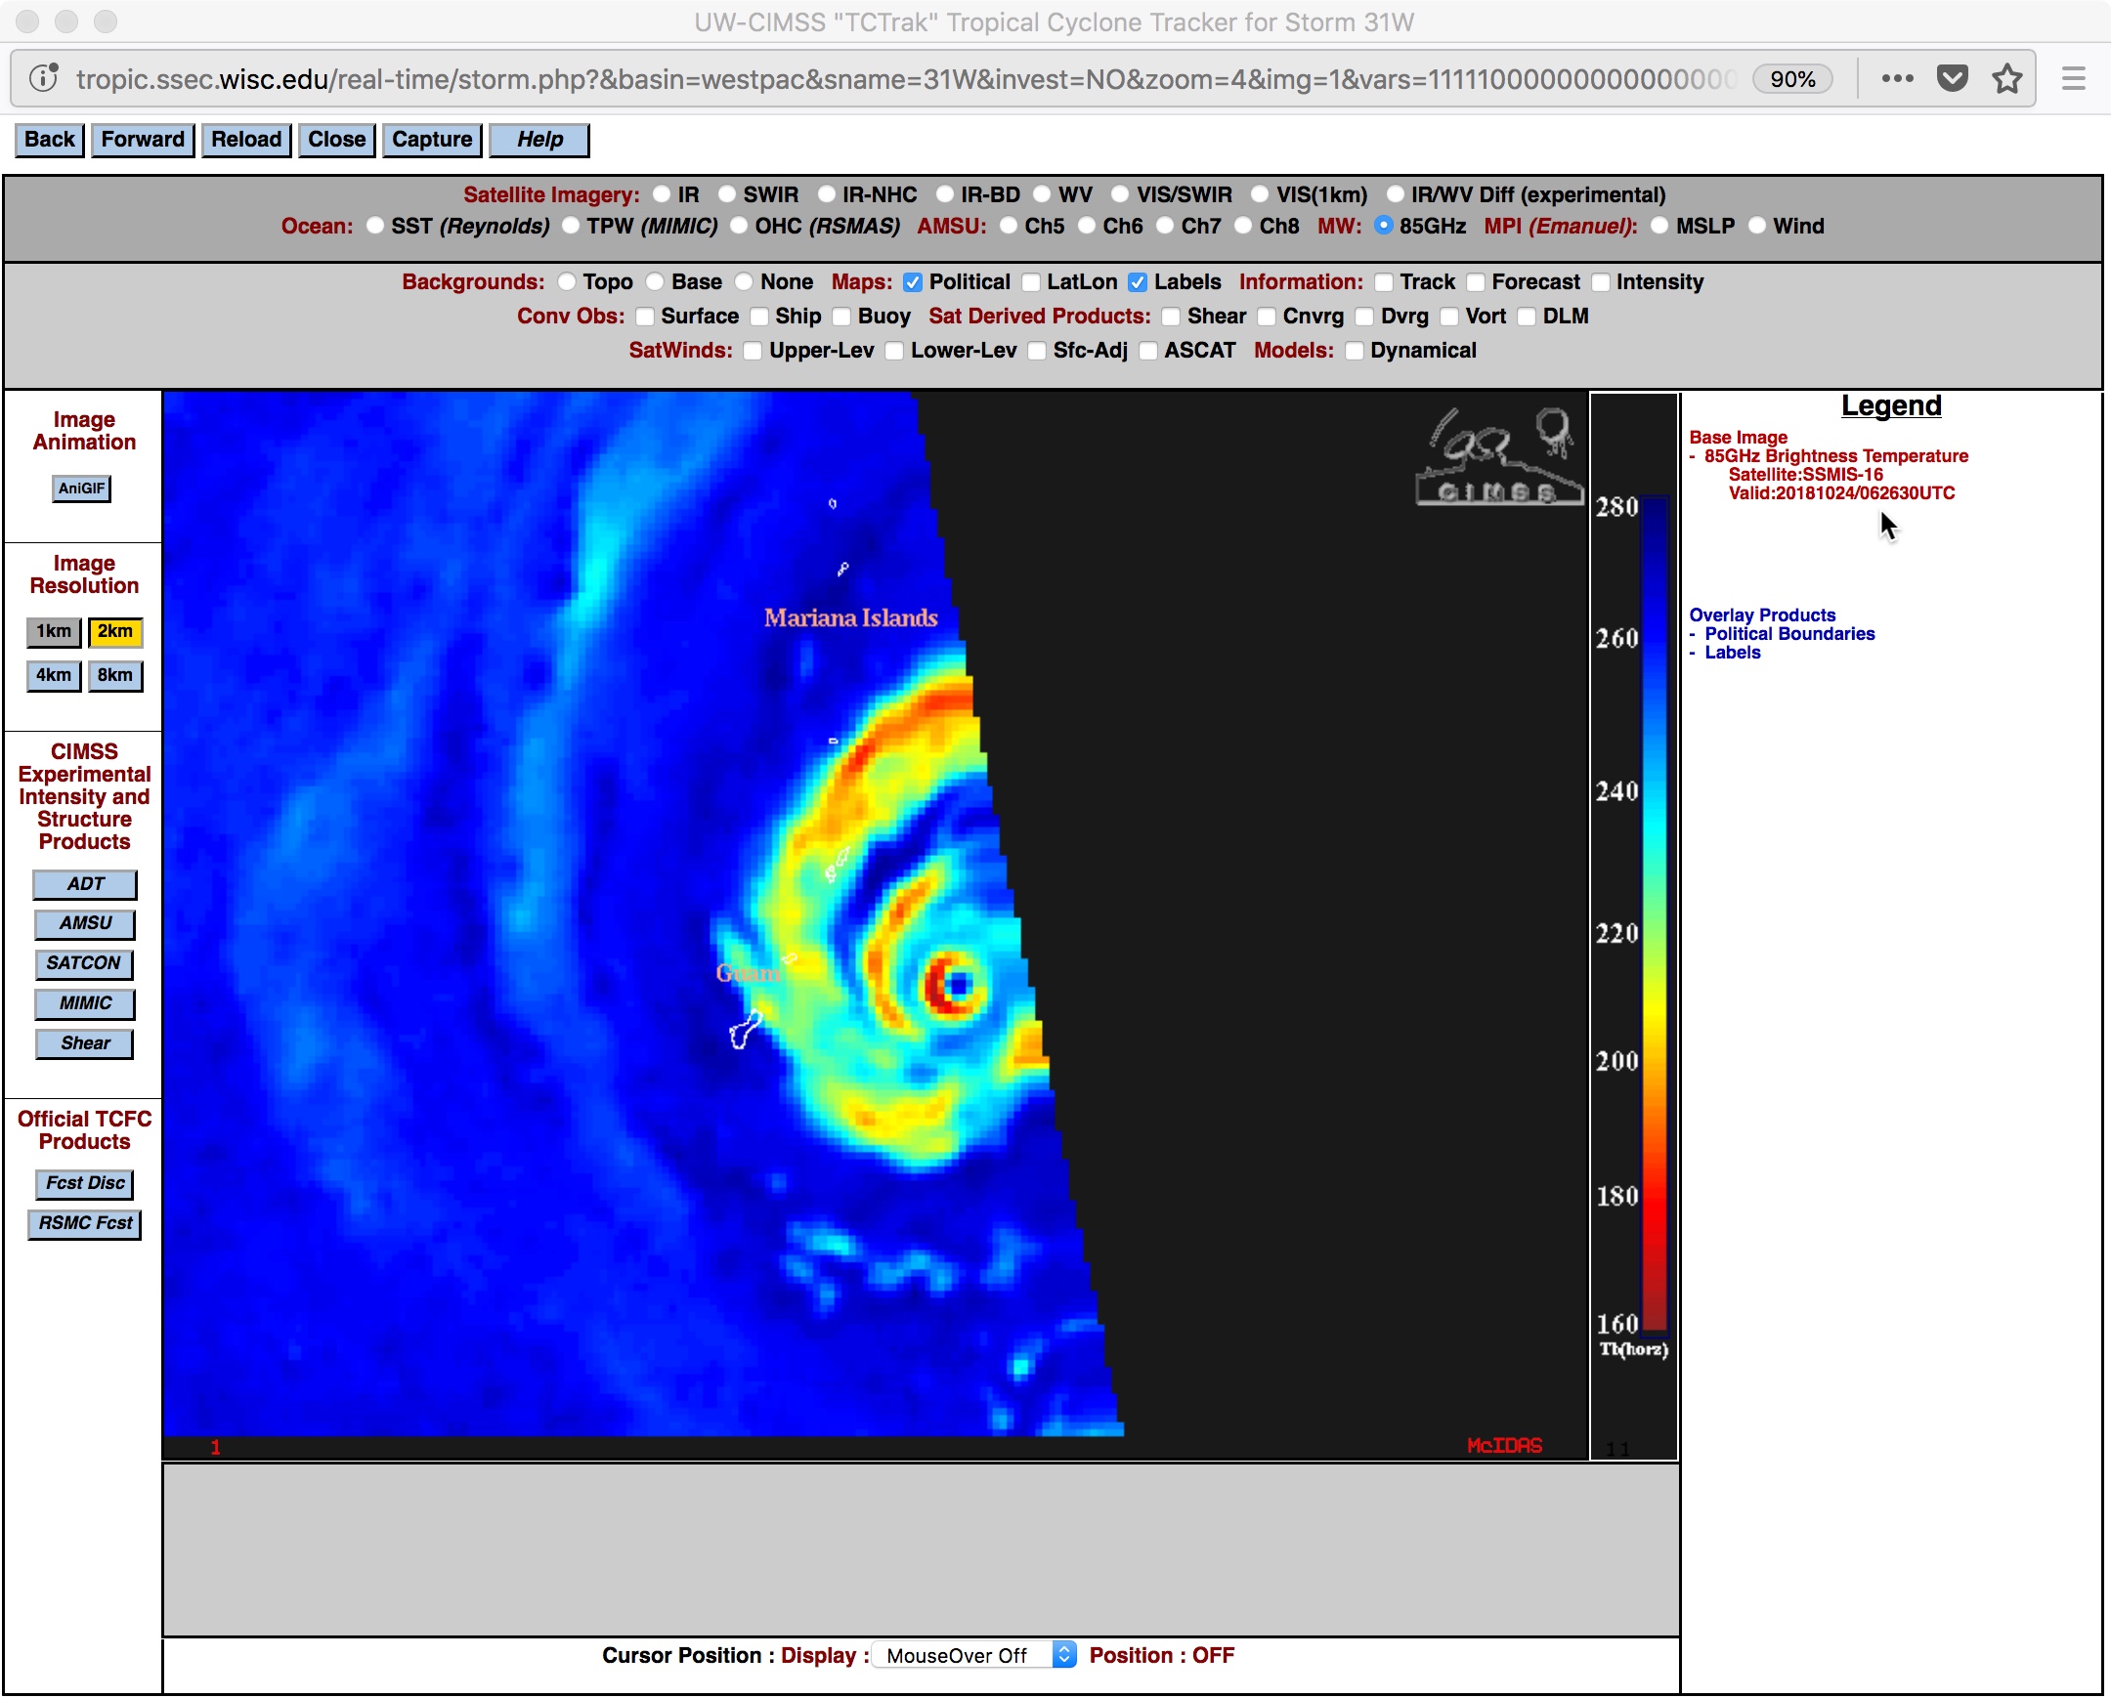The width and height of the screenshot is (2111, 1698).
Task: Select the IR-NHC imagery option
Action: tap(827, 194)
